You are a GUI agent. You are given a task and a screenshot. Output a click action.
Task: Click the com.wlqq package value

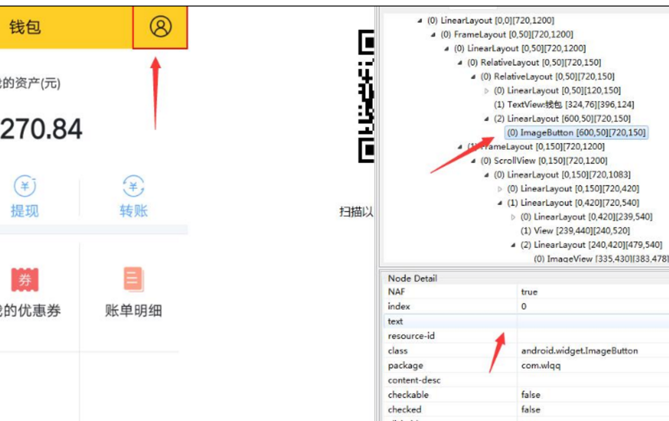[541, 366]
